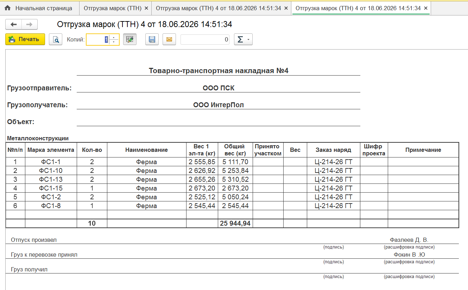The height and width of the screenshot is (290, 468).
Task: Open the Sigma sum dropdown
Action: tap(243, 39)
